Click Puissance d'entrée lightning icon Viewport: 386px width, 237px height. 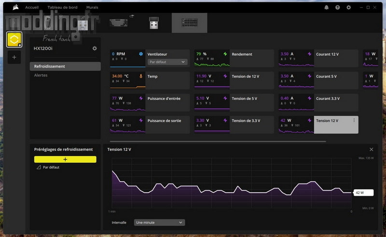[x=141, y=98]
